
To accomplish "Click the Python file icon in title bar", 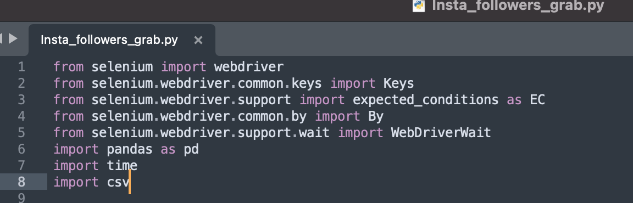I will pyautogui.click(x=419, y=5).
